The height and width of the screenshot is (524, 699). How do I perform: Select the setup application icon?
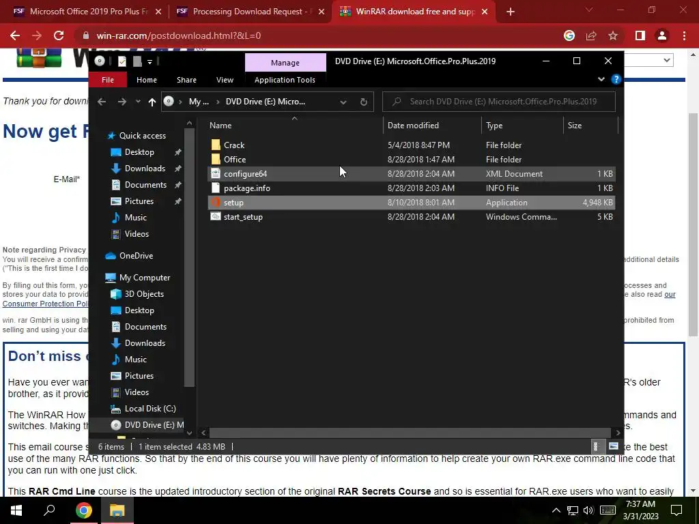coord(216,202)
